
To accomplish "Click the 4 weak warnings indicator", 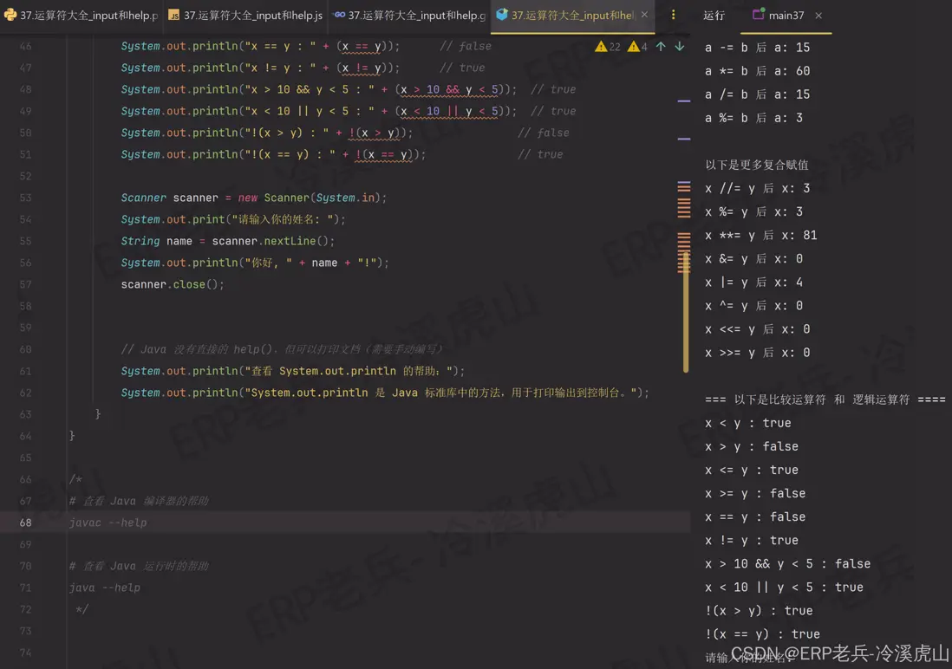I will (637, 47).
